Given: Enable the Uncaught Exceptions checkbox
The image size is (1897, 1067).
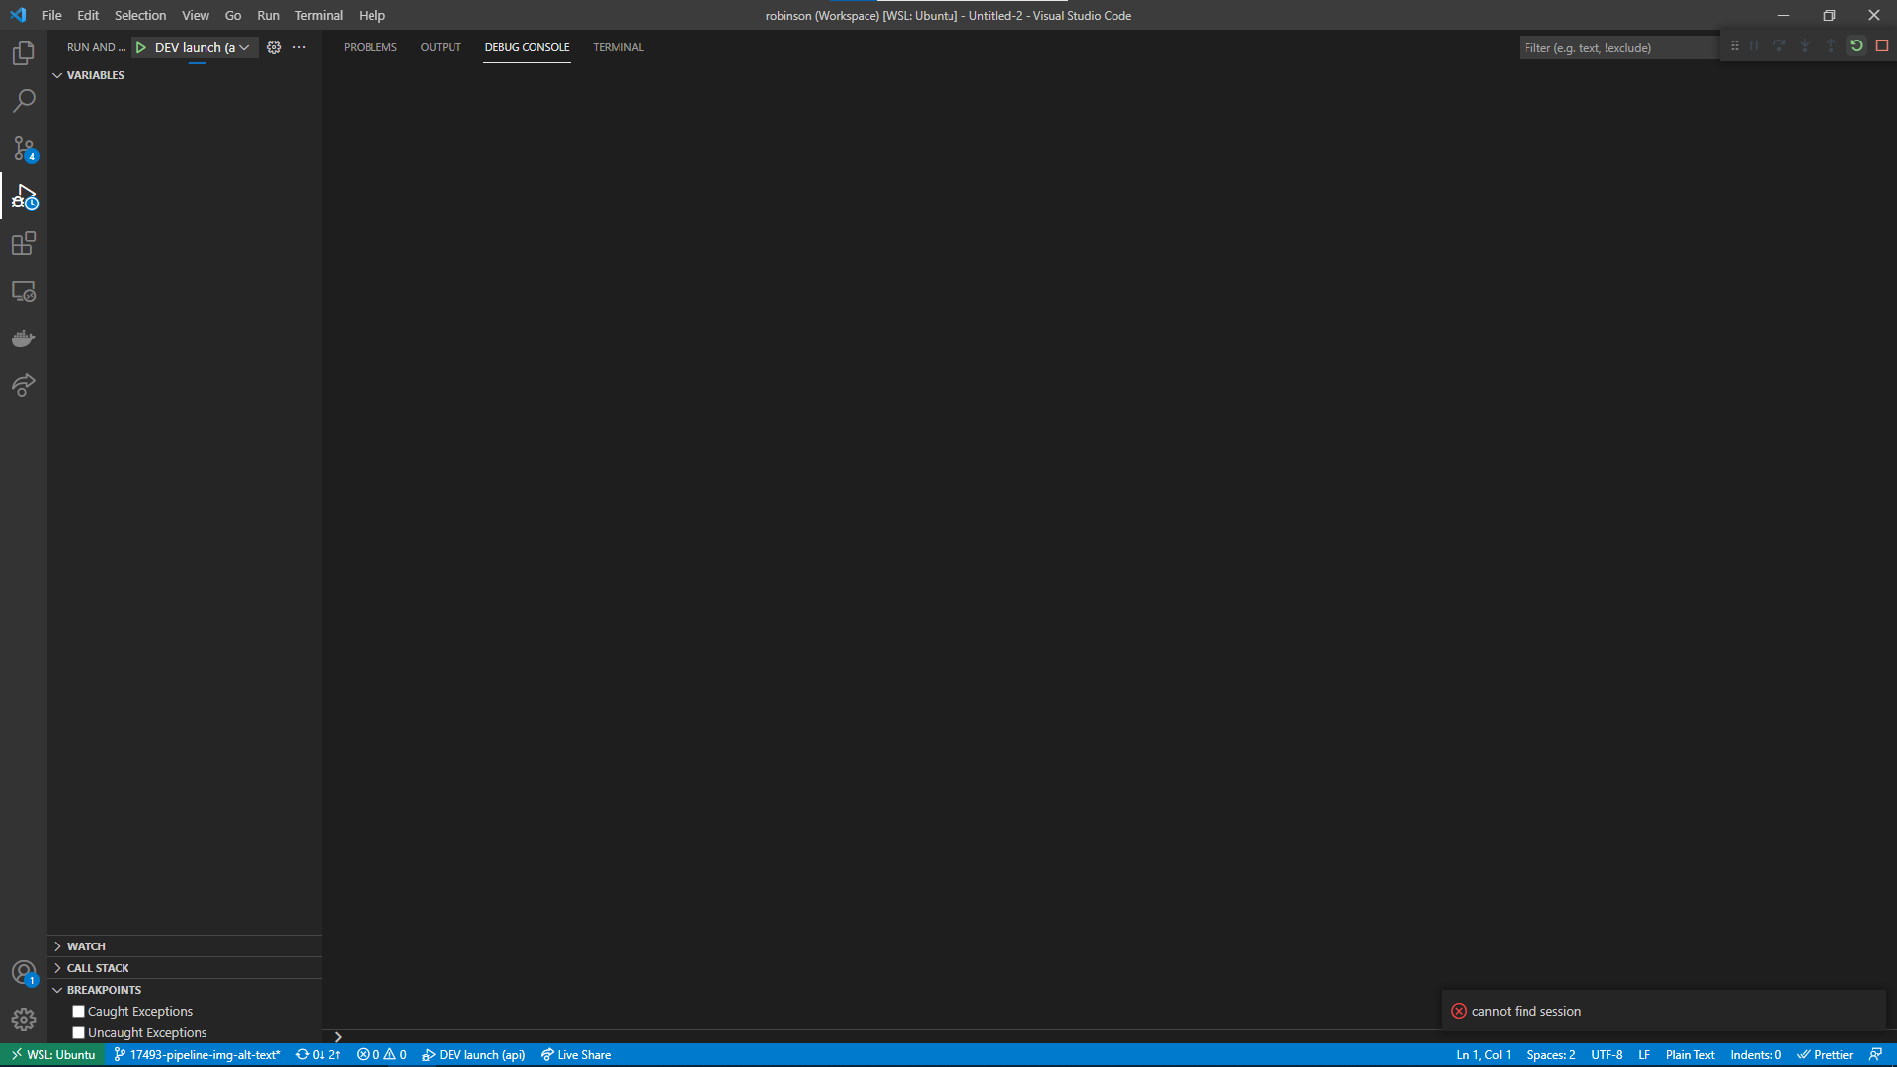Looking at the screenshot, I should pos(78,1032).
